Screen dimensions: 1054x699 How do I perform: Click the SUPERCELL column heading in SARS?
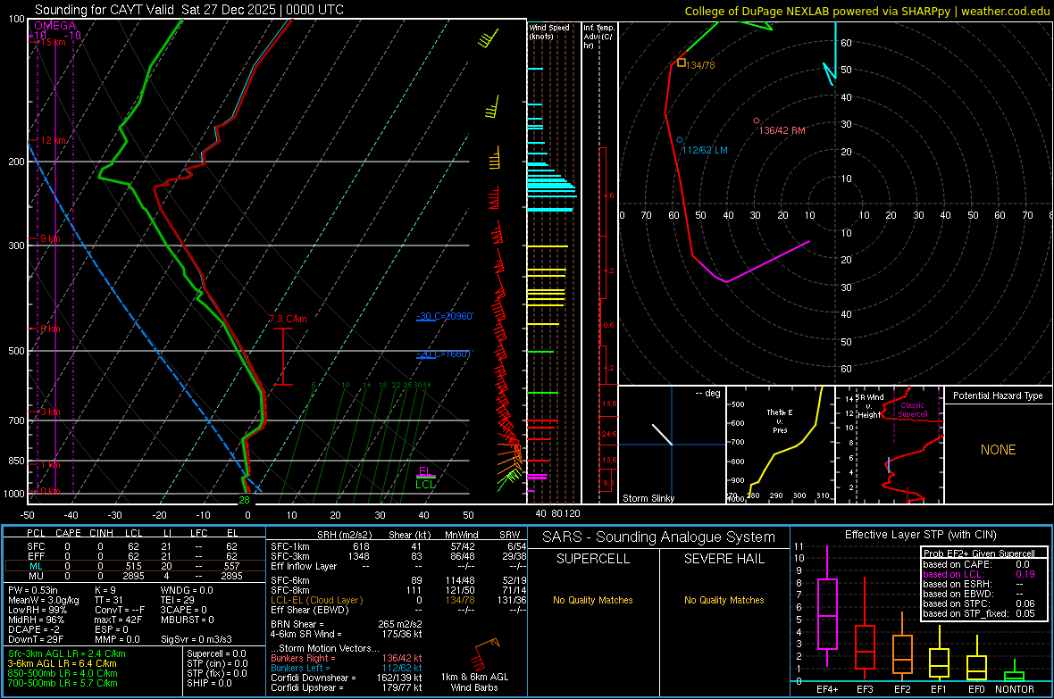click(593, 559)
